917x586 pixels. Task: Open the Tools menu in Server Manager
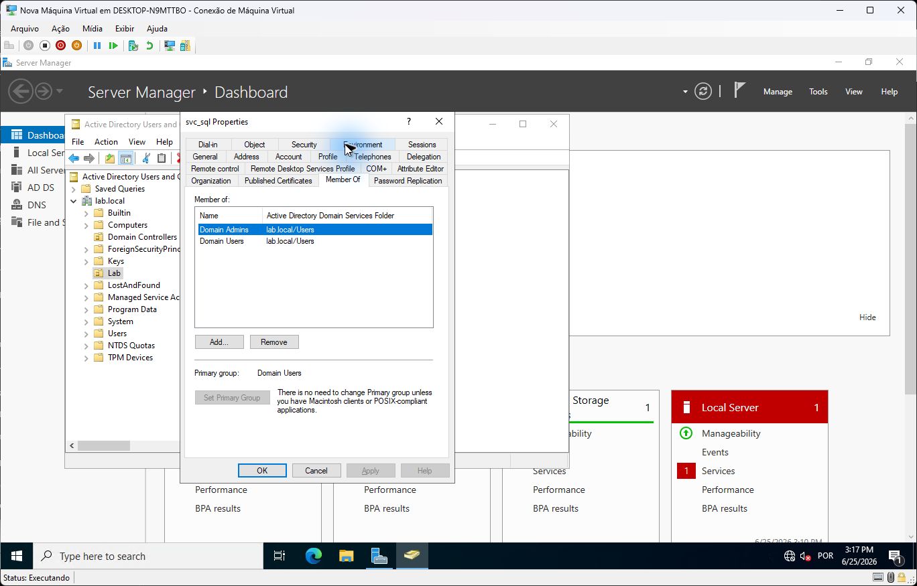point(818,92)
